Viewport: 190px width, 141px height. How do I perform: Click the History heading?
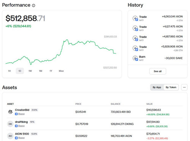click(135, 5)
